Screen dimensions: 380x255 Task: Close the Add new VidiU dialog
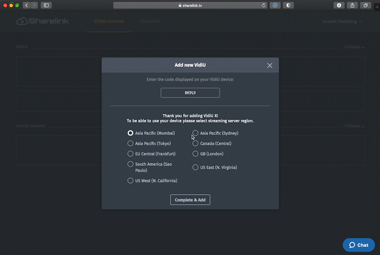click(269, 66)
